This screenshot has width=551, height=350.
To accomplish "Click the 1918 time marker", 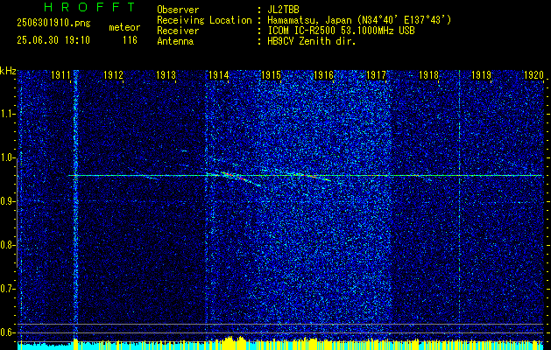I will (428, 74).
